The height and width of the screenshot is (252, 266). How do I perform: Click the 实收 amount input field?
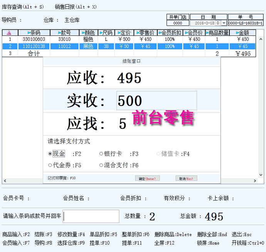157,101
